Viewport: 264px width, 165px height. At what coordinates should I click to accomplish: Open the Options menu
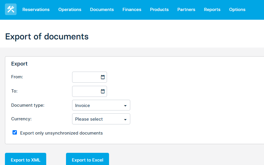(x=237, y=10)
